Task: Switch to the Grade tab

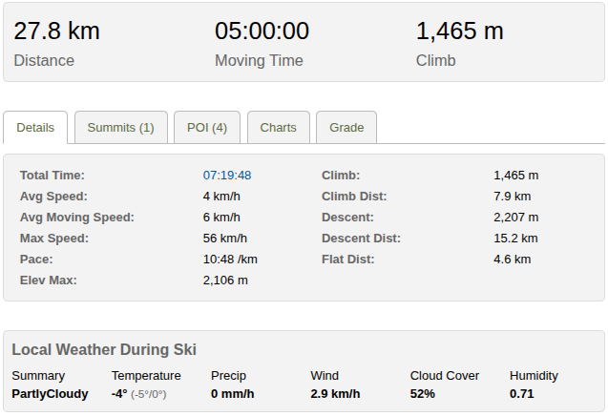Action: point(346,127)
